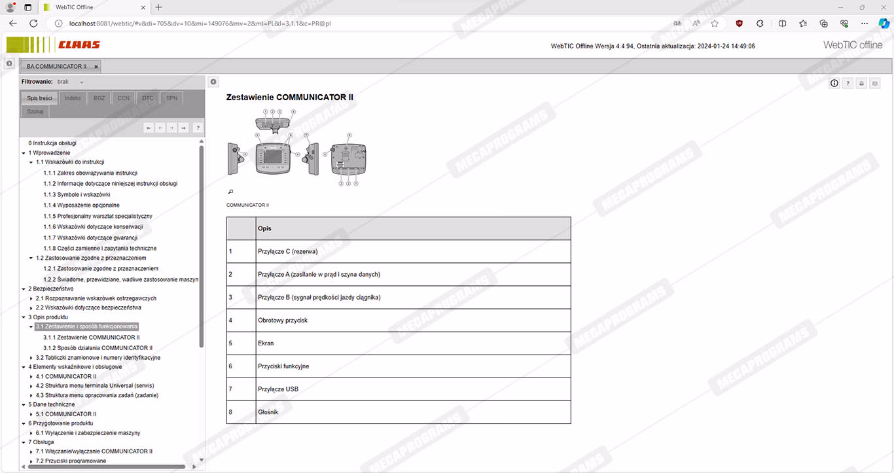Go to the next chapter arrow
Screen dimensions: 894x473
click(x=172, y=128)
